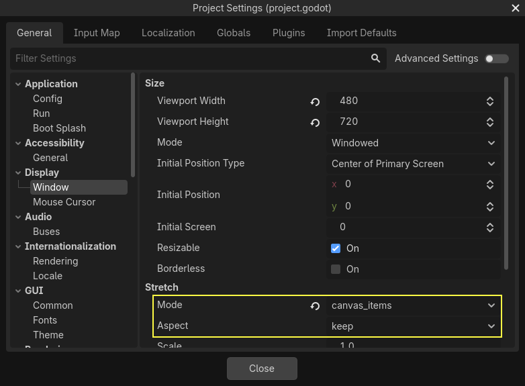
Task: Switch to the Input Map tab
Action: (x=97, y=33)
